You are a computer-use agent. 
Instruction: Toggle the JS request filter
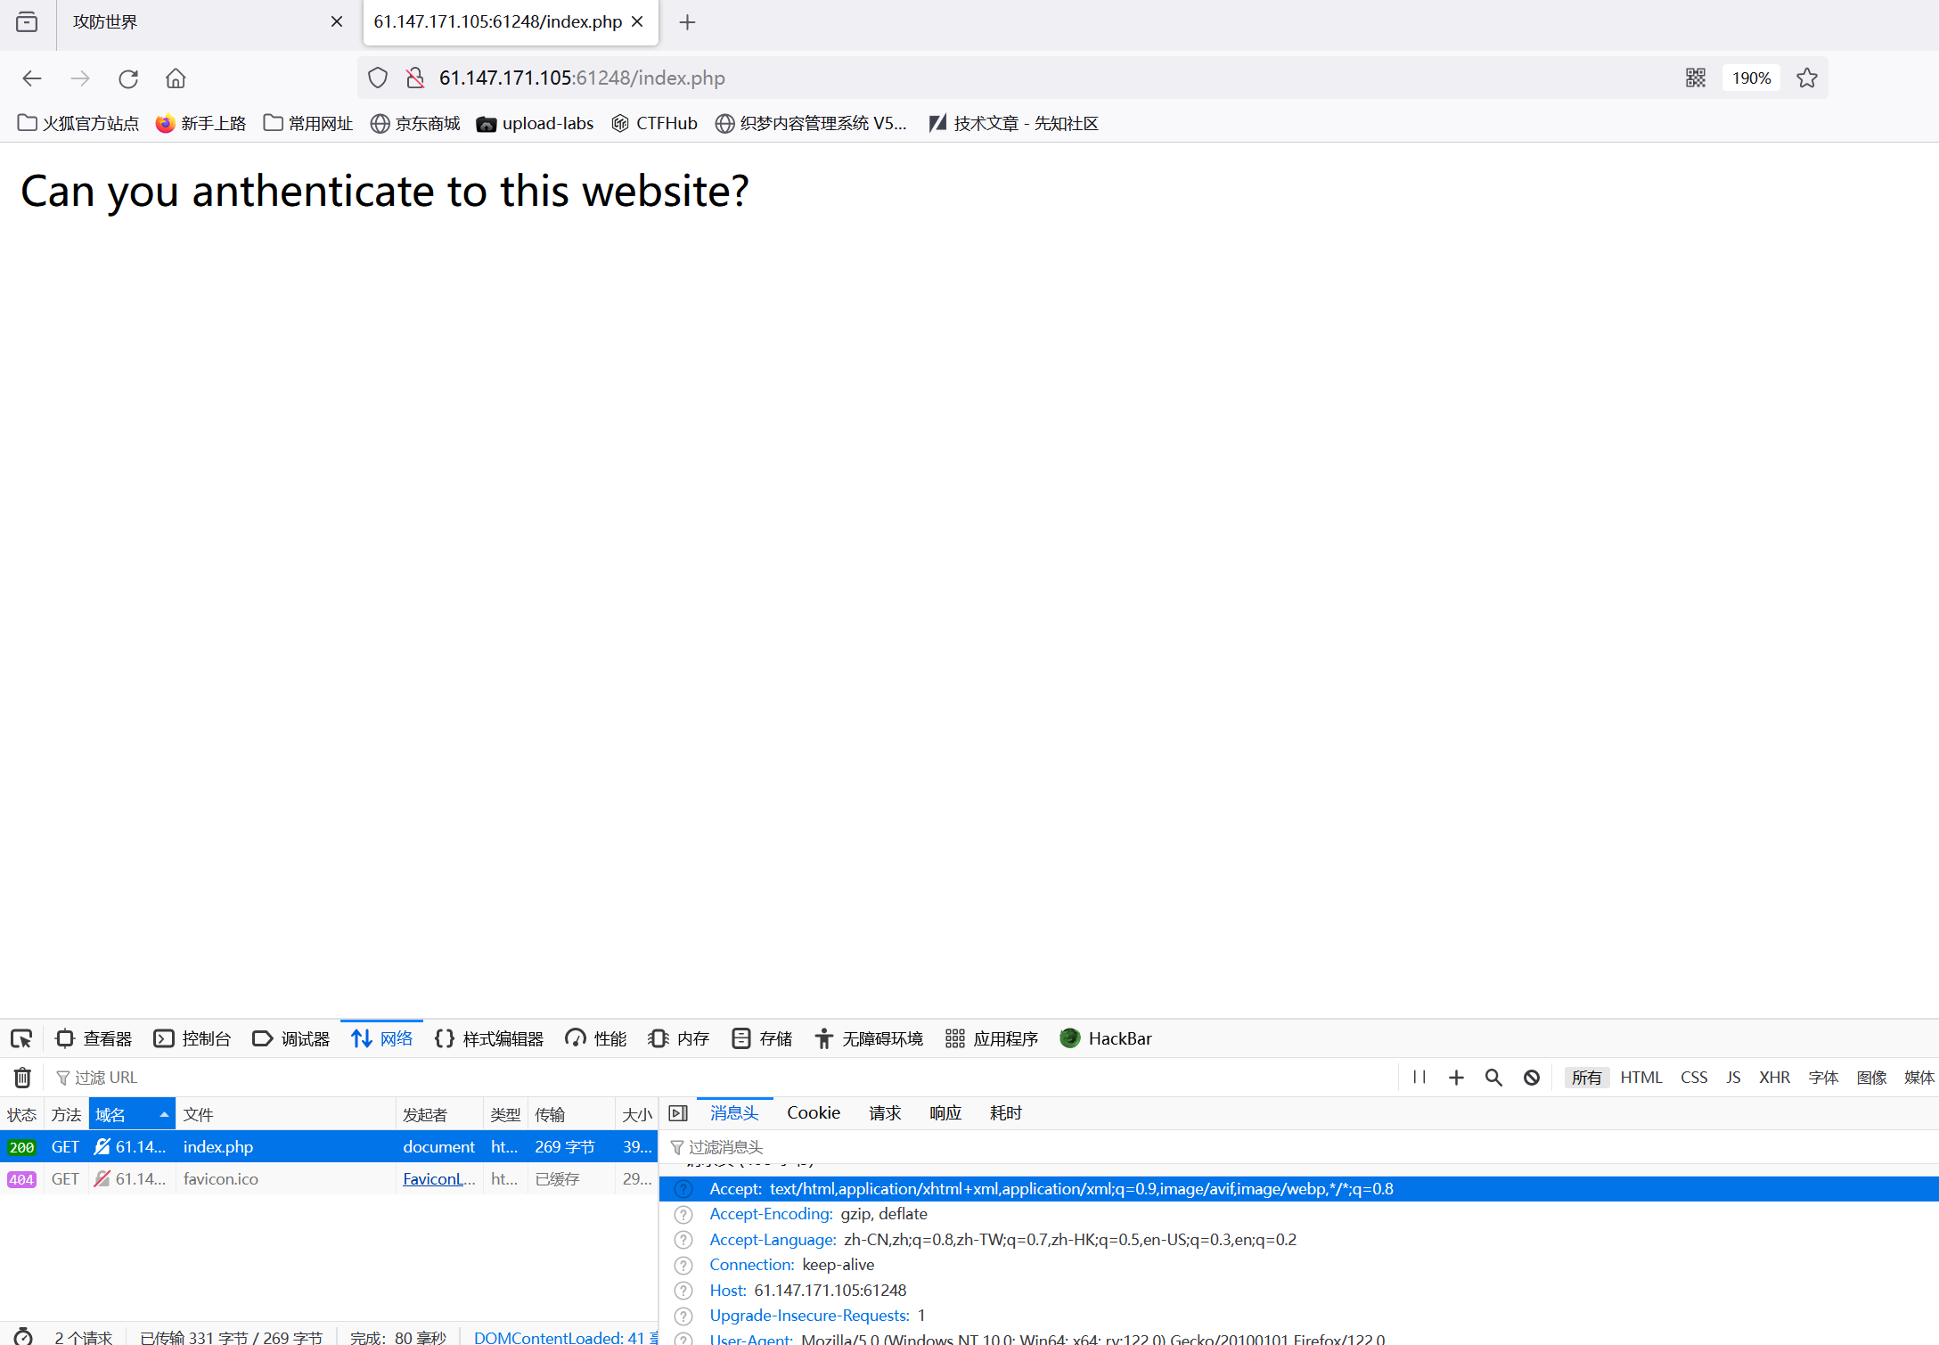[1733, 1078]
